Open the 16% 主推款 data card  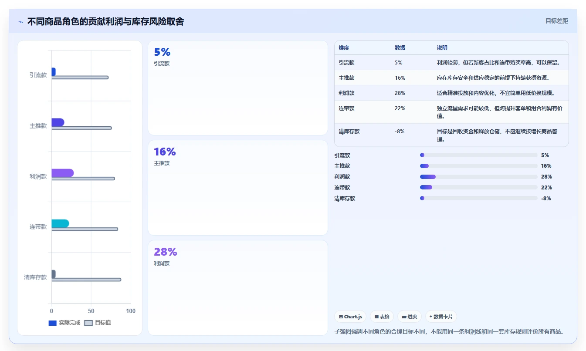pyautogui.click(x=238, y=188)
